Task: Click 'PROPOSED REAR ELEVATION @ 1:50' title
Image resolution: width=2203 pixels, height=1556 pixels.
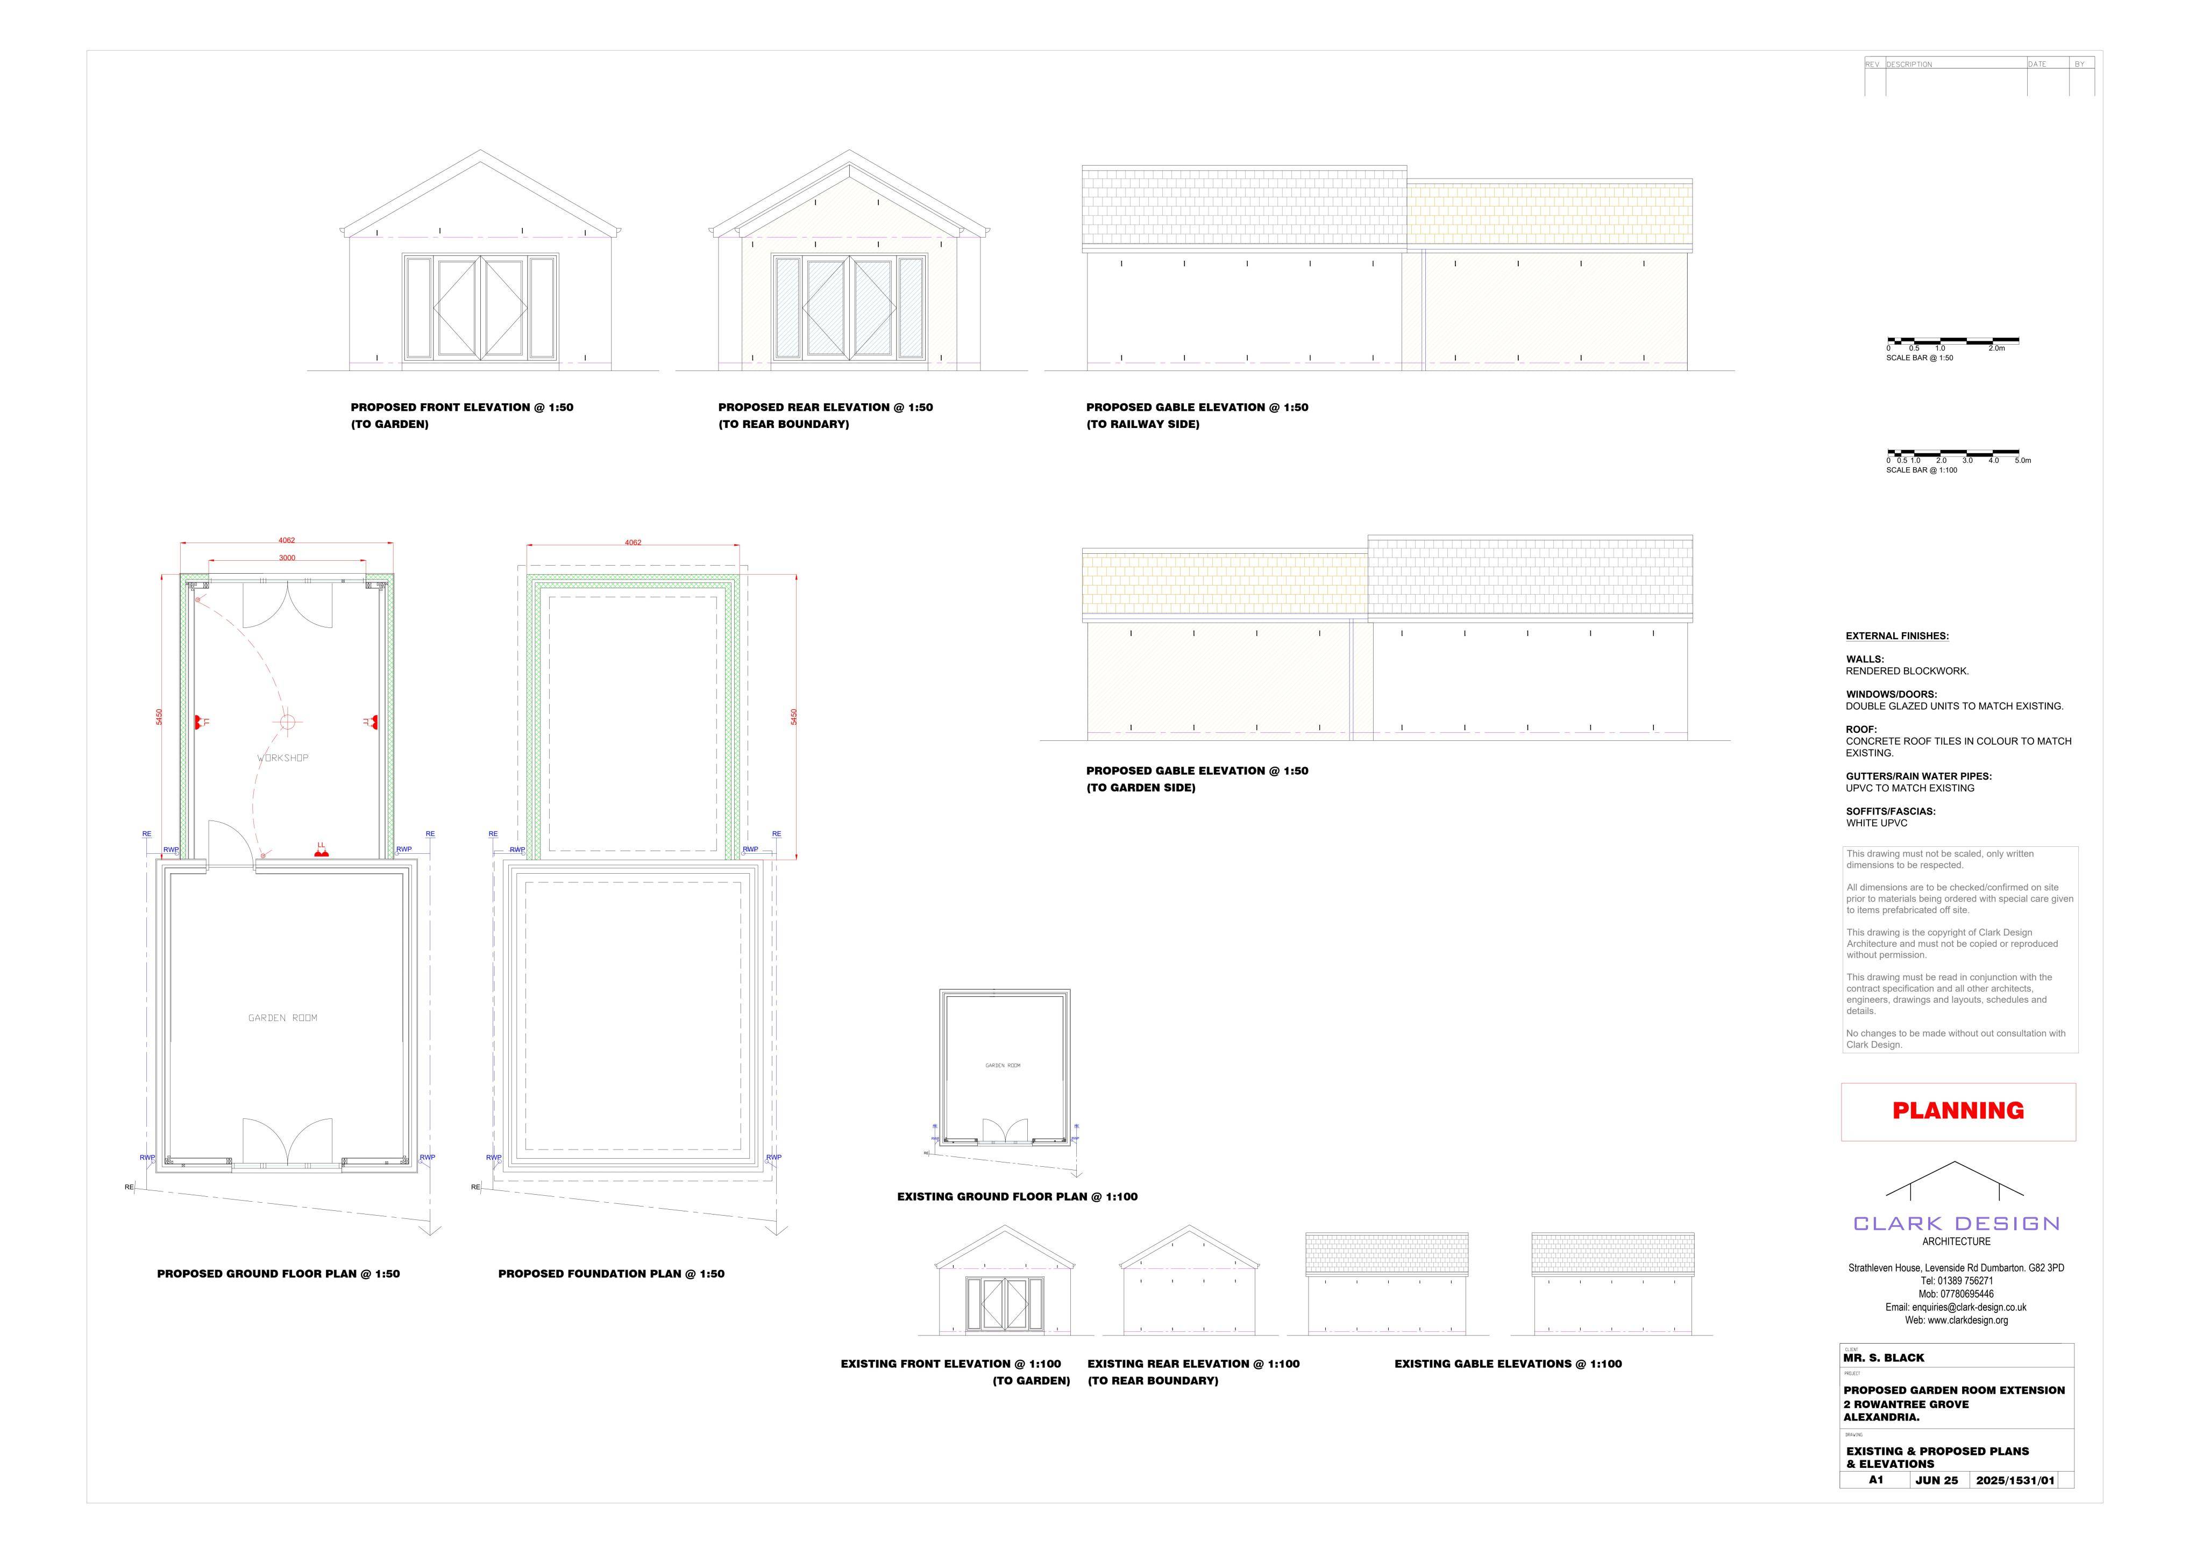Action: [x=825, y=407]
